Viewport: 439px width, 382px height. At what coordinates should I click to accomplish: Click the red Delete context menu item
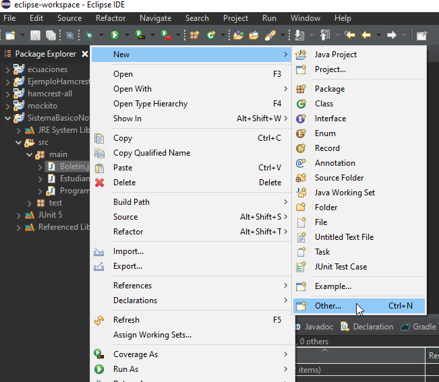point(192,183)
